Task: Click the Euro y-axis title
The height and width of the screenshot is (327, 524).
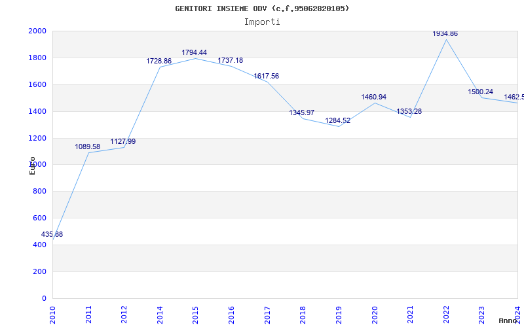Action: pyautogui.click(x=32, y=165)
